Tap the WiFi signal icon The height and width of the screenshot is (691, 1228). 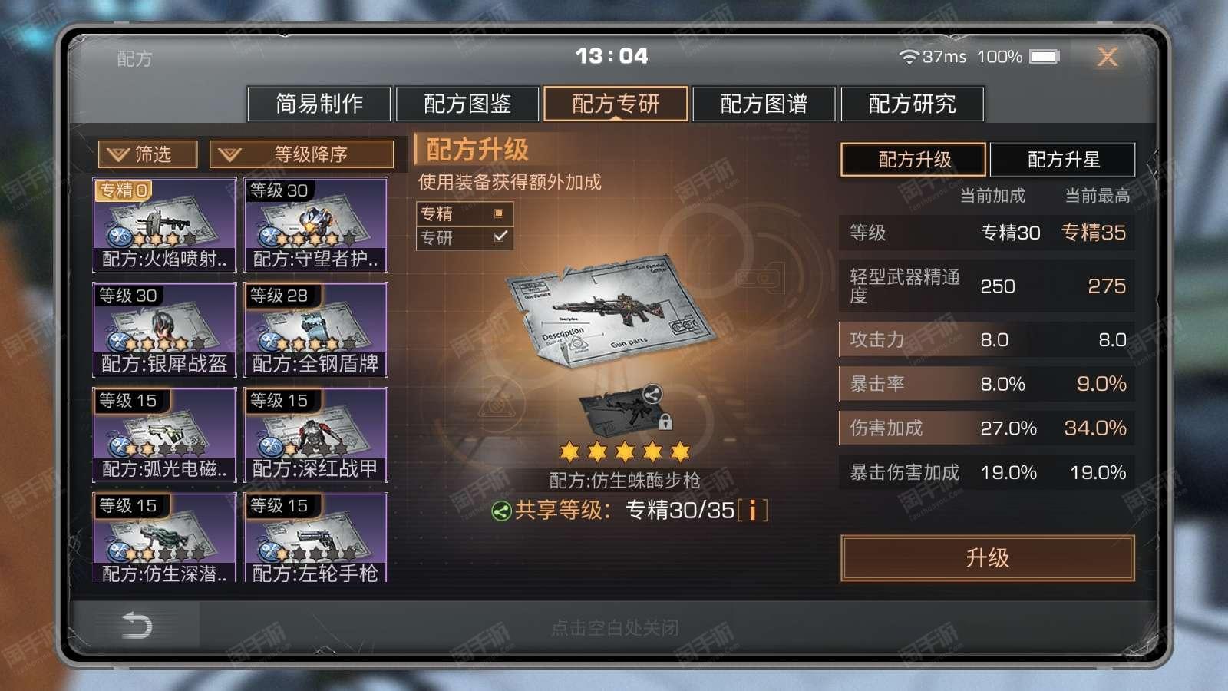tap(909, 57)
